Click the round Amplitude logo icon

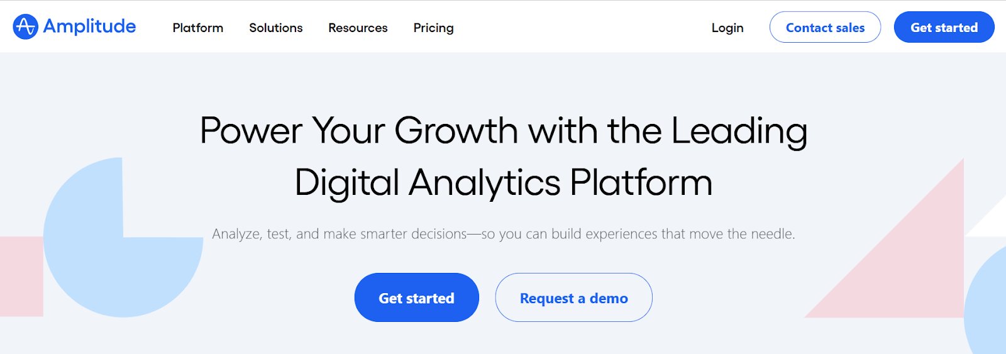(x=26, y=27)
